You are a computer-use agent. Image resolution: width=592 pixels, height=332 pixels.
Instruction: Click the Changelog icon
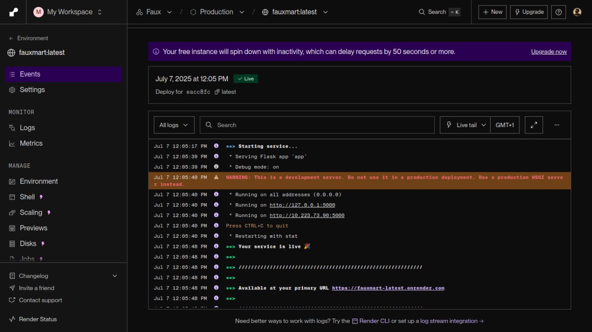(12, 276)
